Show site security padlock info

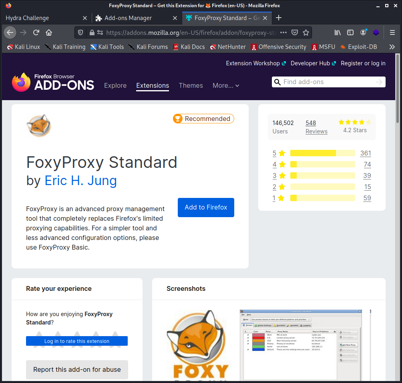click(x=92, y=32)
